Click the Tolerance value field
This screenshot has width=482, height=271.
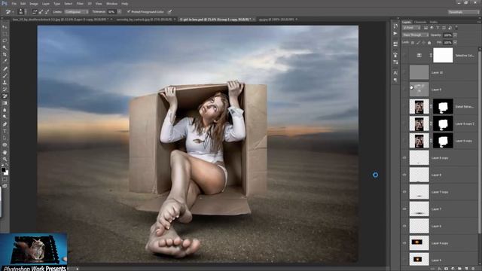pos(111,12)
